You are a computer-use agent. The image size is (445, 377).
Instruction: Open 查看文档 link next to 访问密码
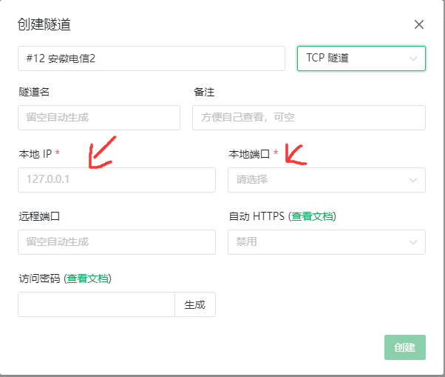click(89, 278)
